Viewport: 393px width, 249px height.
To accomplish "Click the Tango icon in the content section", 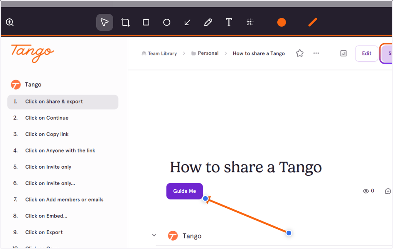I will pyautogui.click(x=173, y=236).
